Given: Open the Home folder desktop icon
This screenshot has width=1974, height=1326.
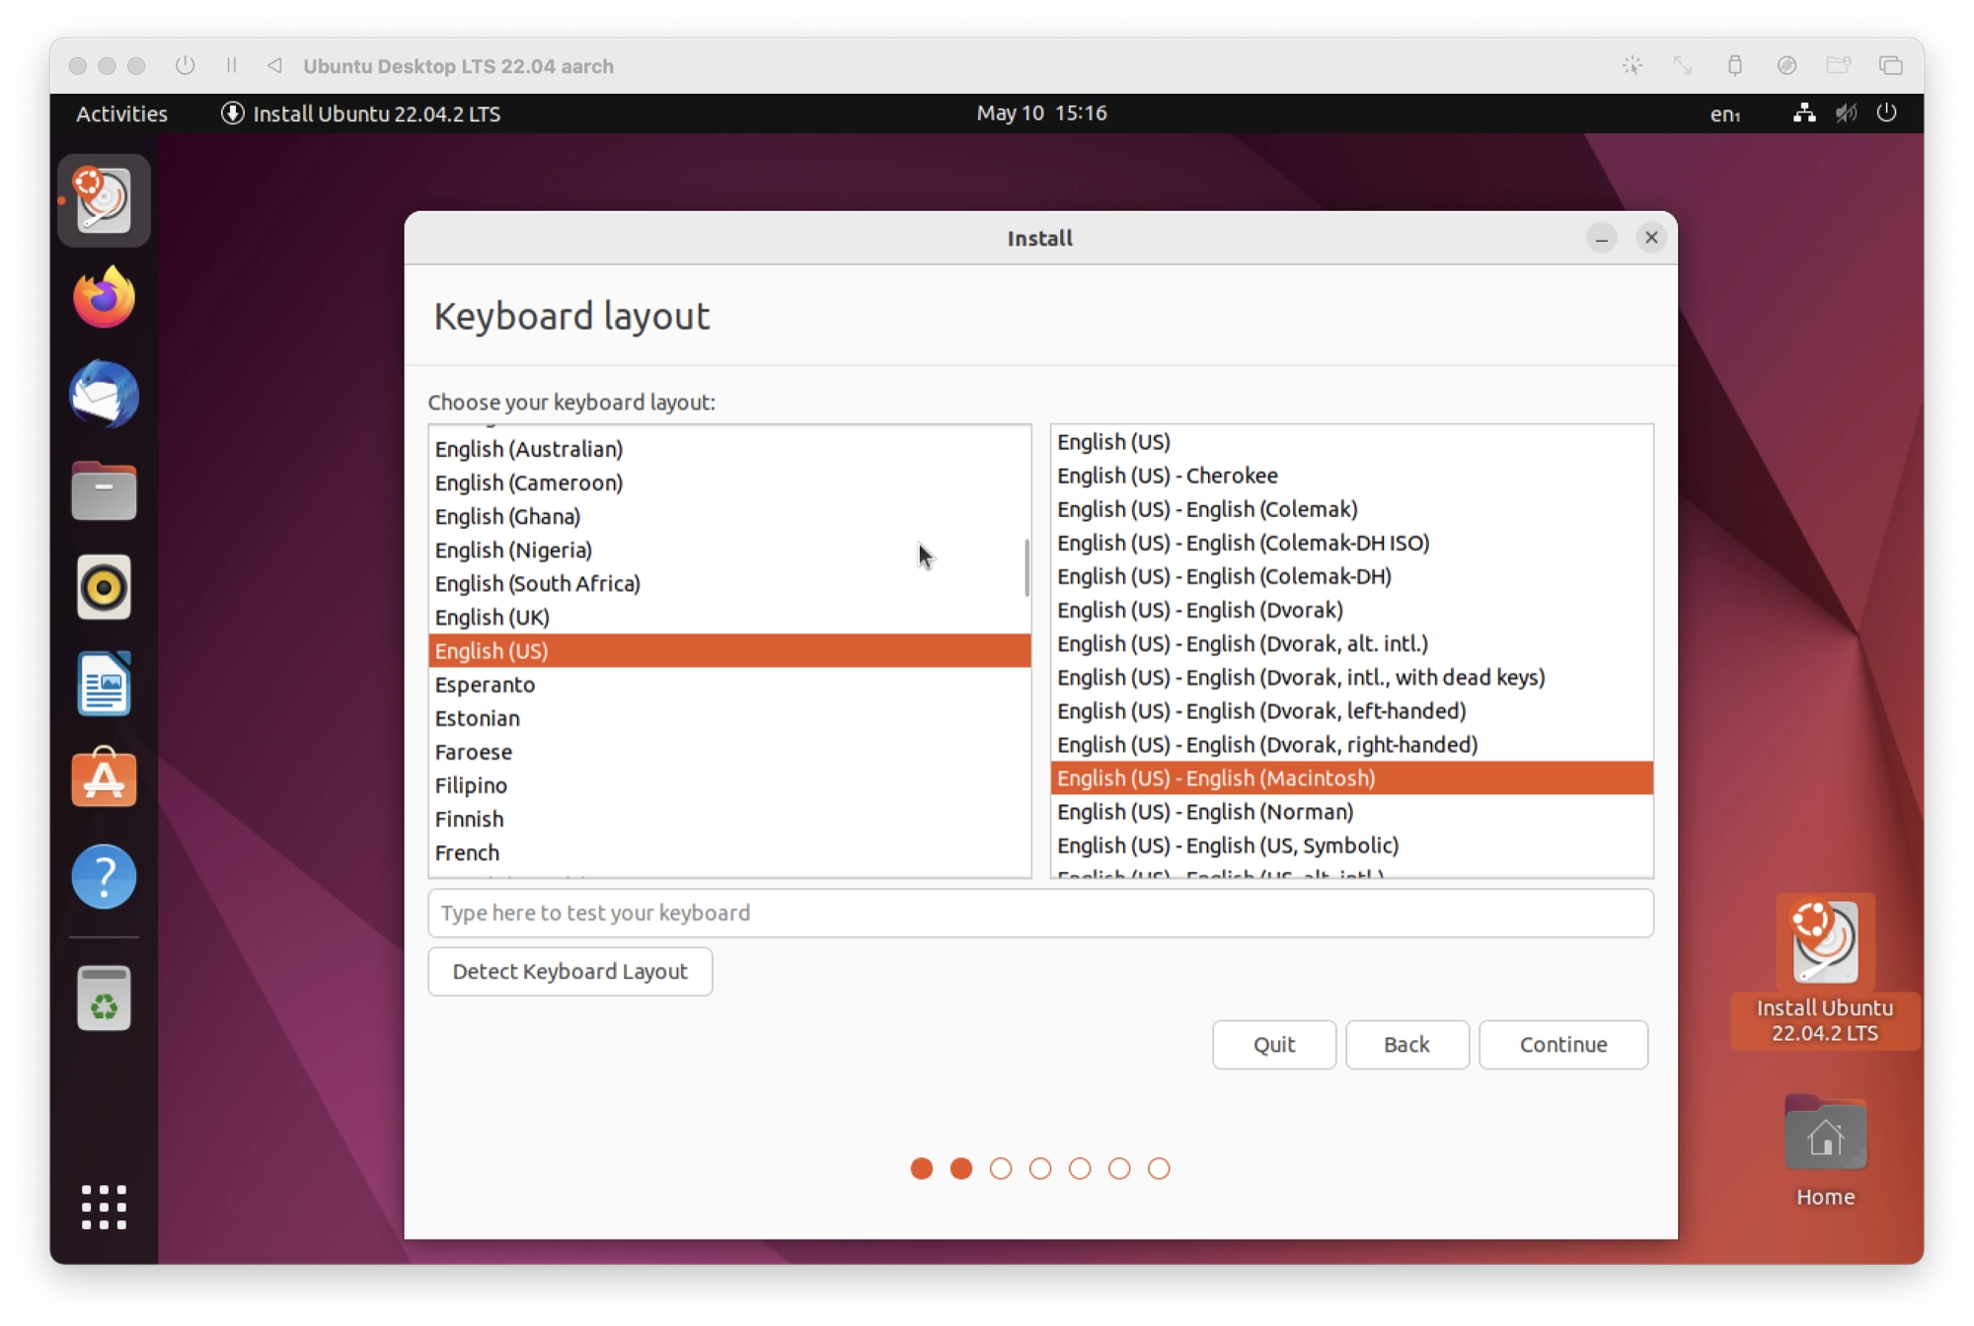Looking at the screenshot, I should 1825,1151.
